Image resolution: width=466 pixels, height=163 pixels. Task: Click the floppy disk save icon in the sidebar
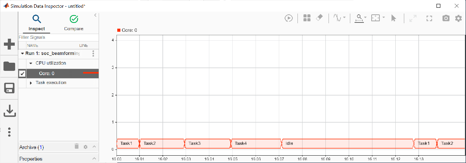coord(9,88)
